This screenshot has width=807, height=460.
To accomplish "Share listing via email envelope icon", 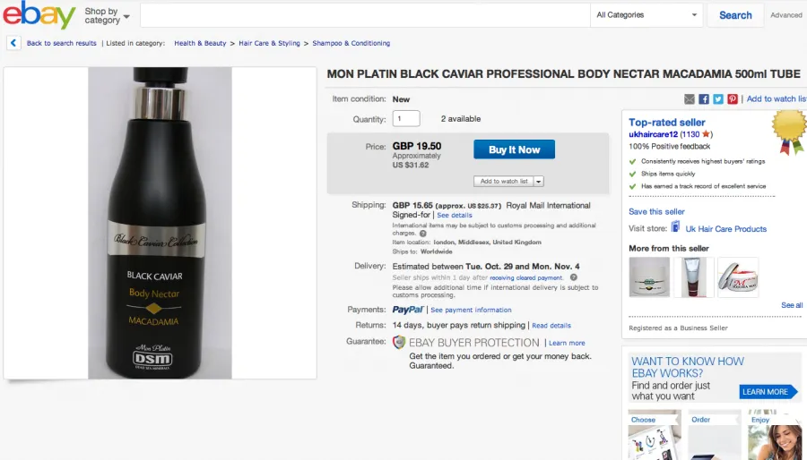I will coord(690,99).
